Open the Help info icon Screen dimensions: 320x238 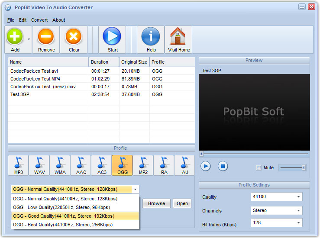151,36
